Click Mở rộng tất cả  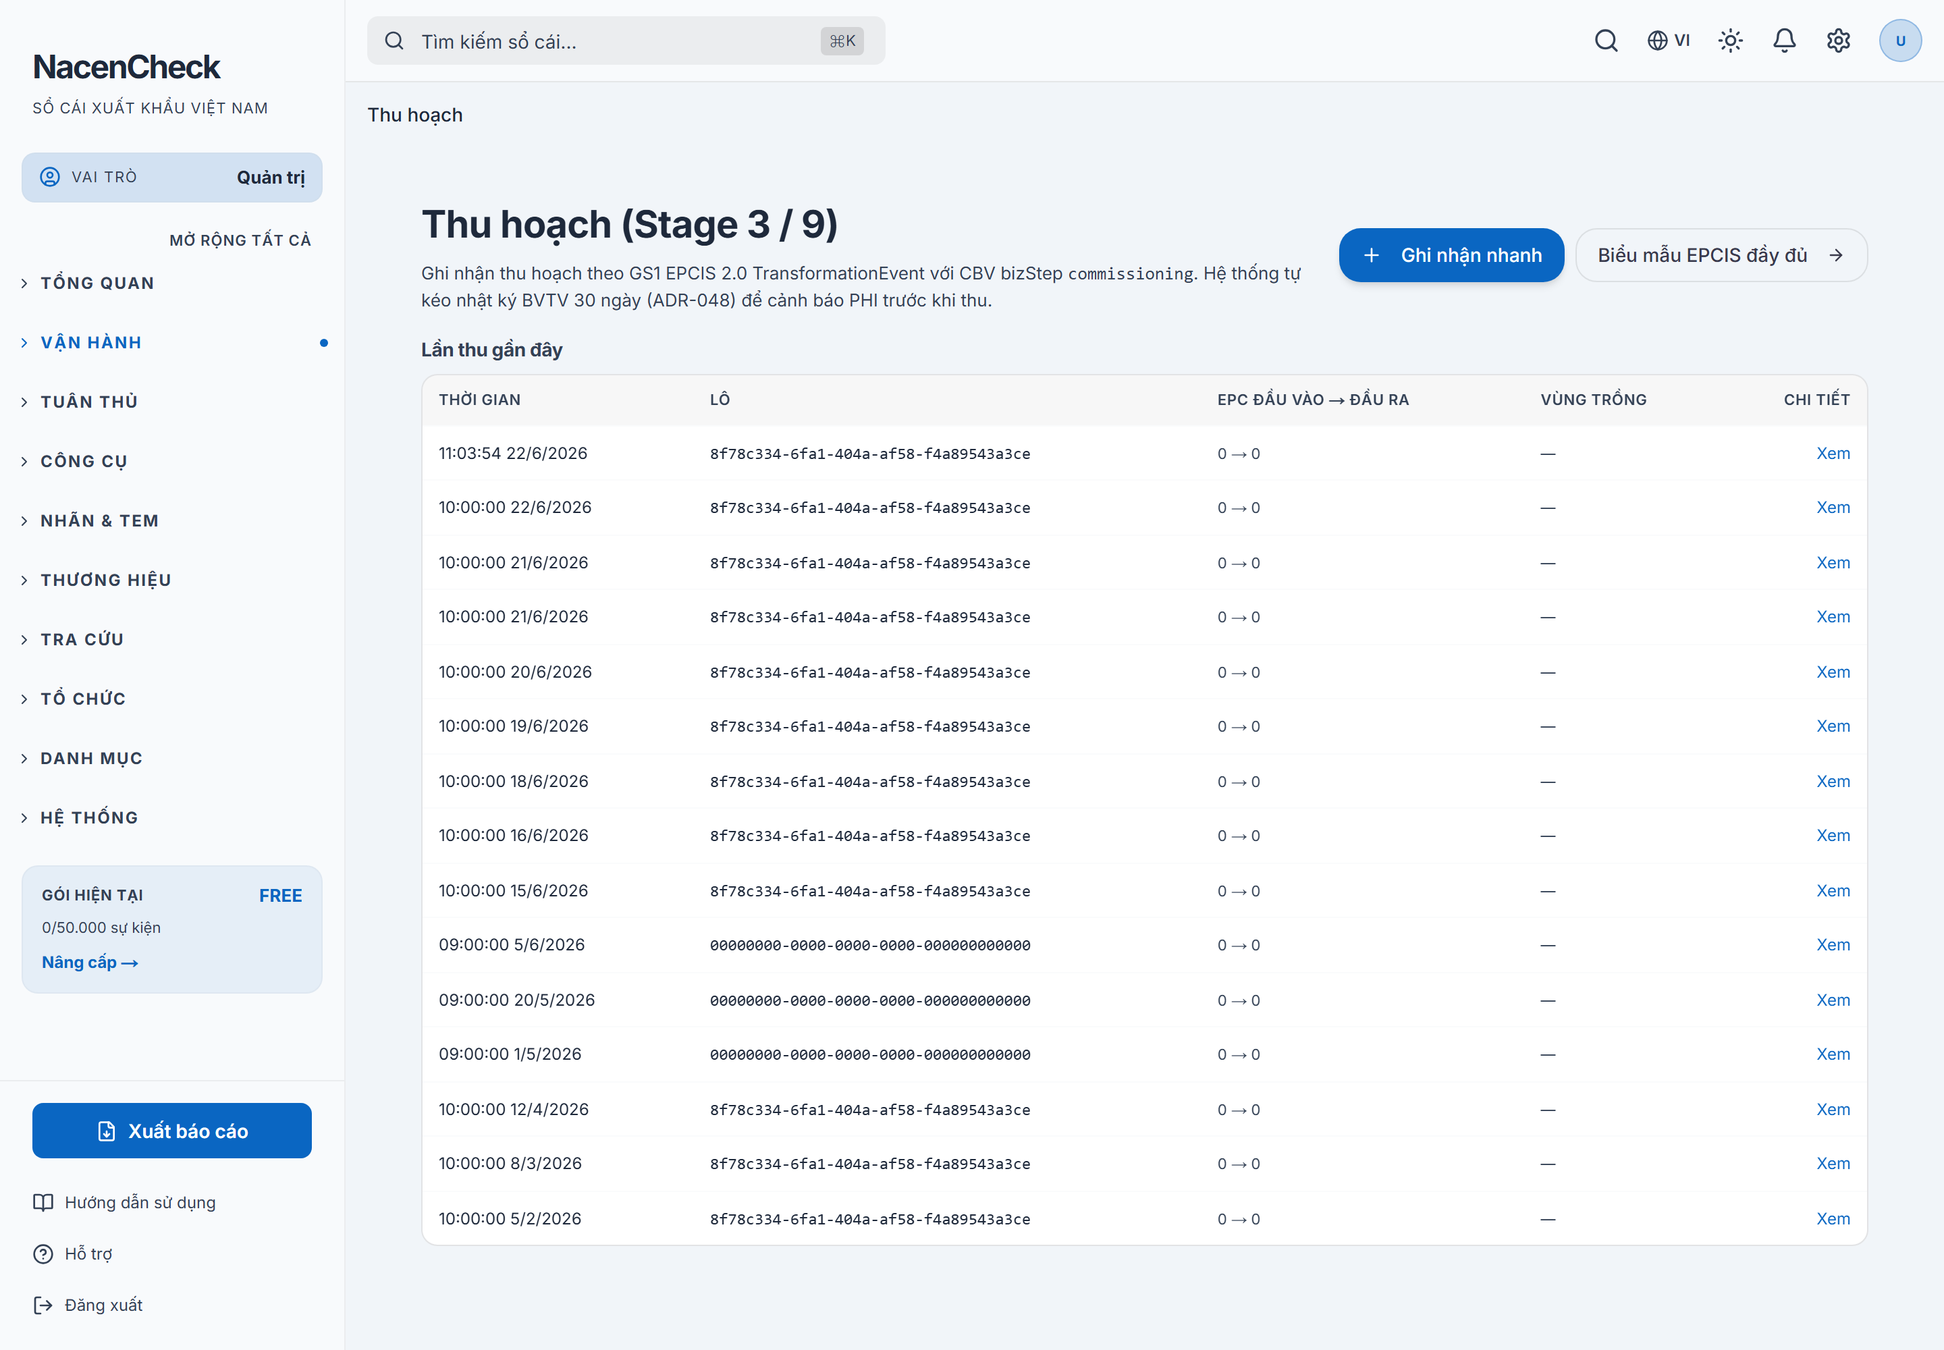(x=240, y=240)
